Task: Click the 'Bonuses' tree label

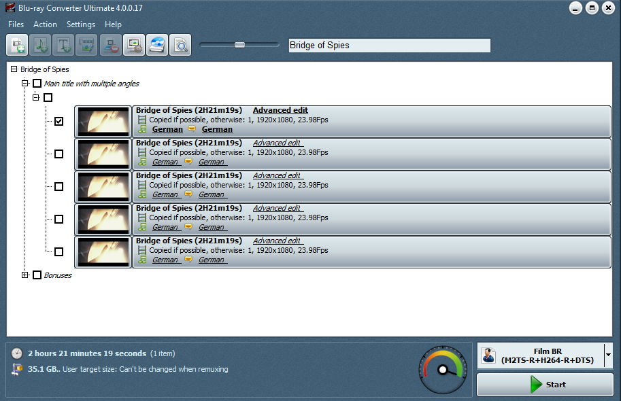Action: tap(58, 275)
